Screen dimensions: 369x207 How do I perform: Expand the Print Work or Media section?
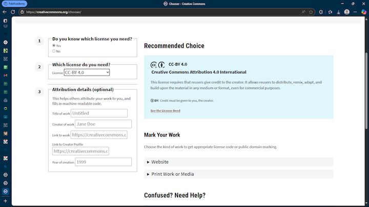239,174
